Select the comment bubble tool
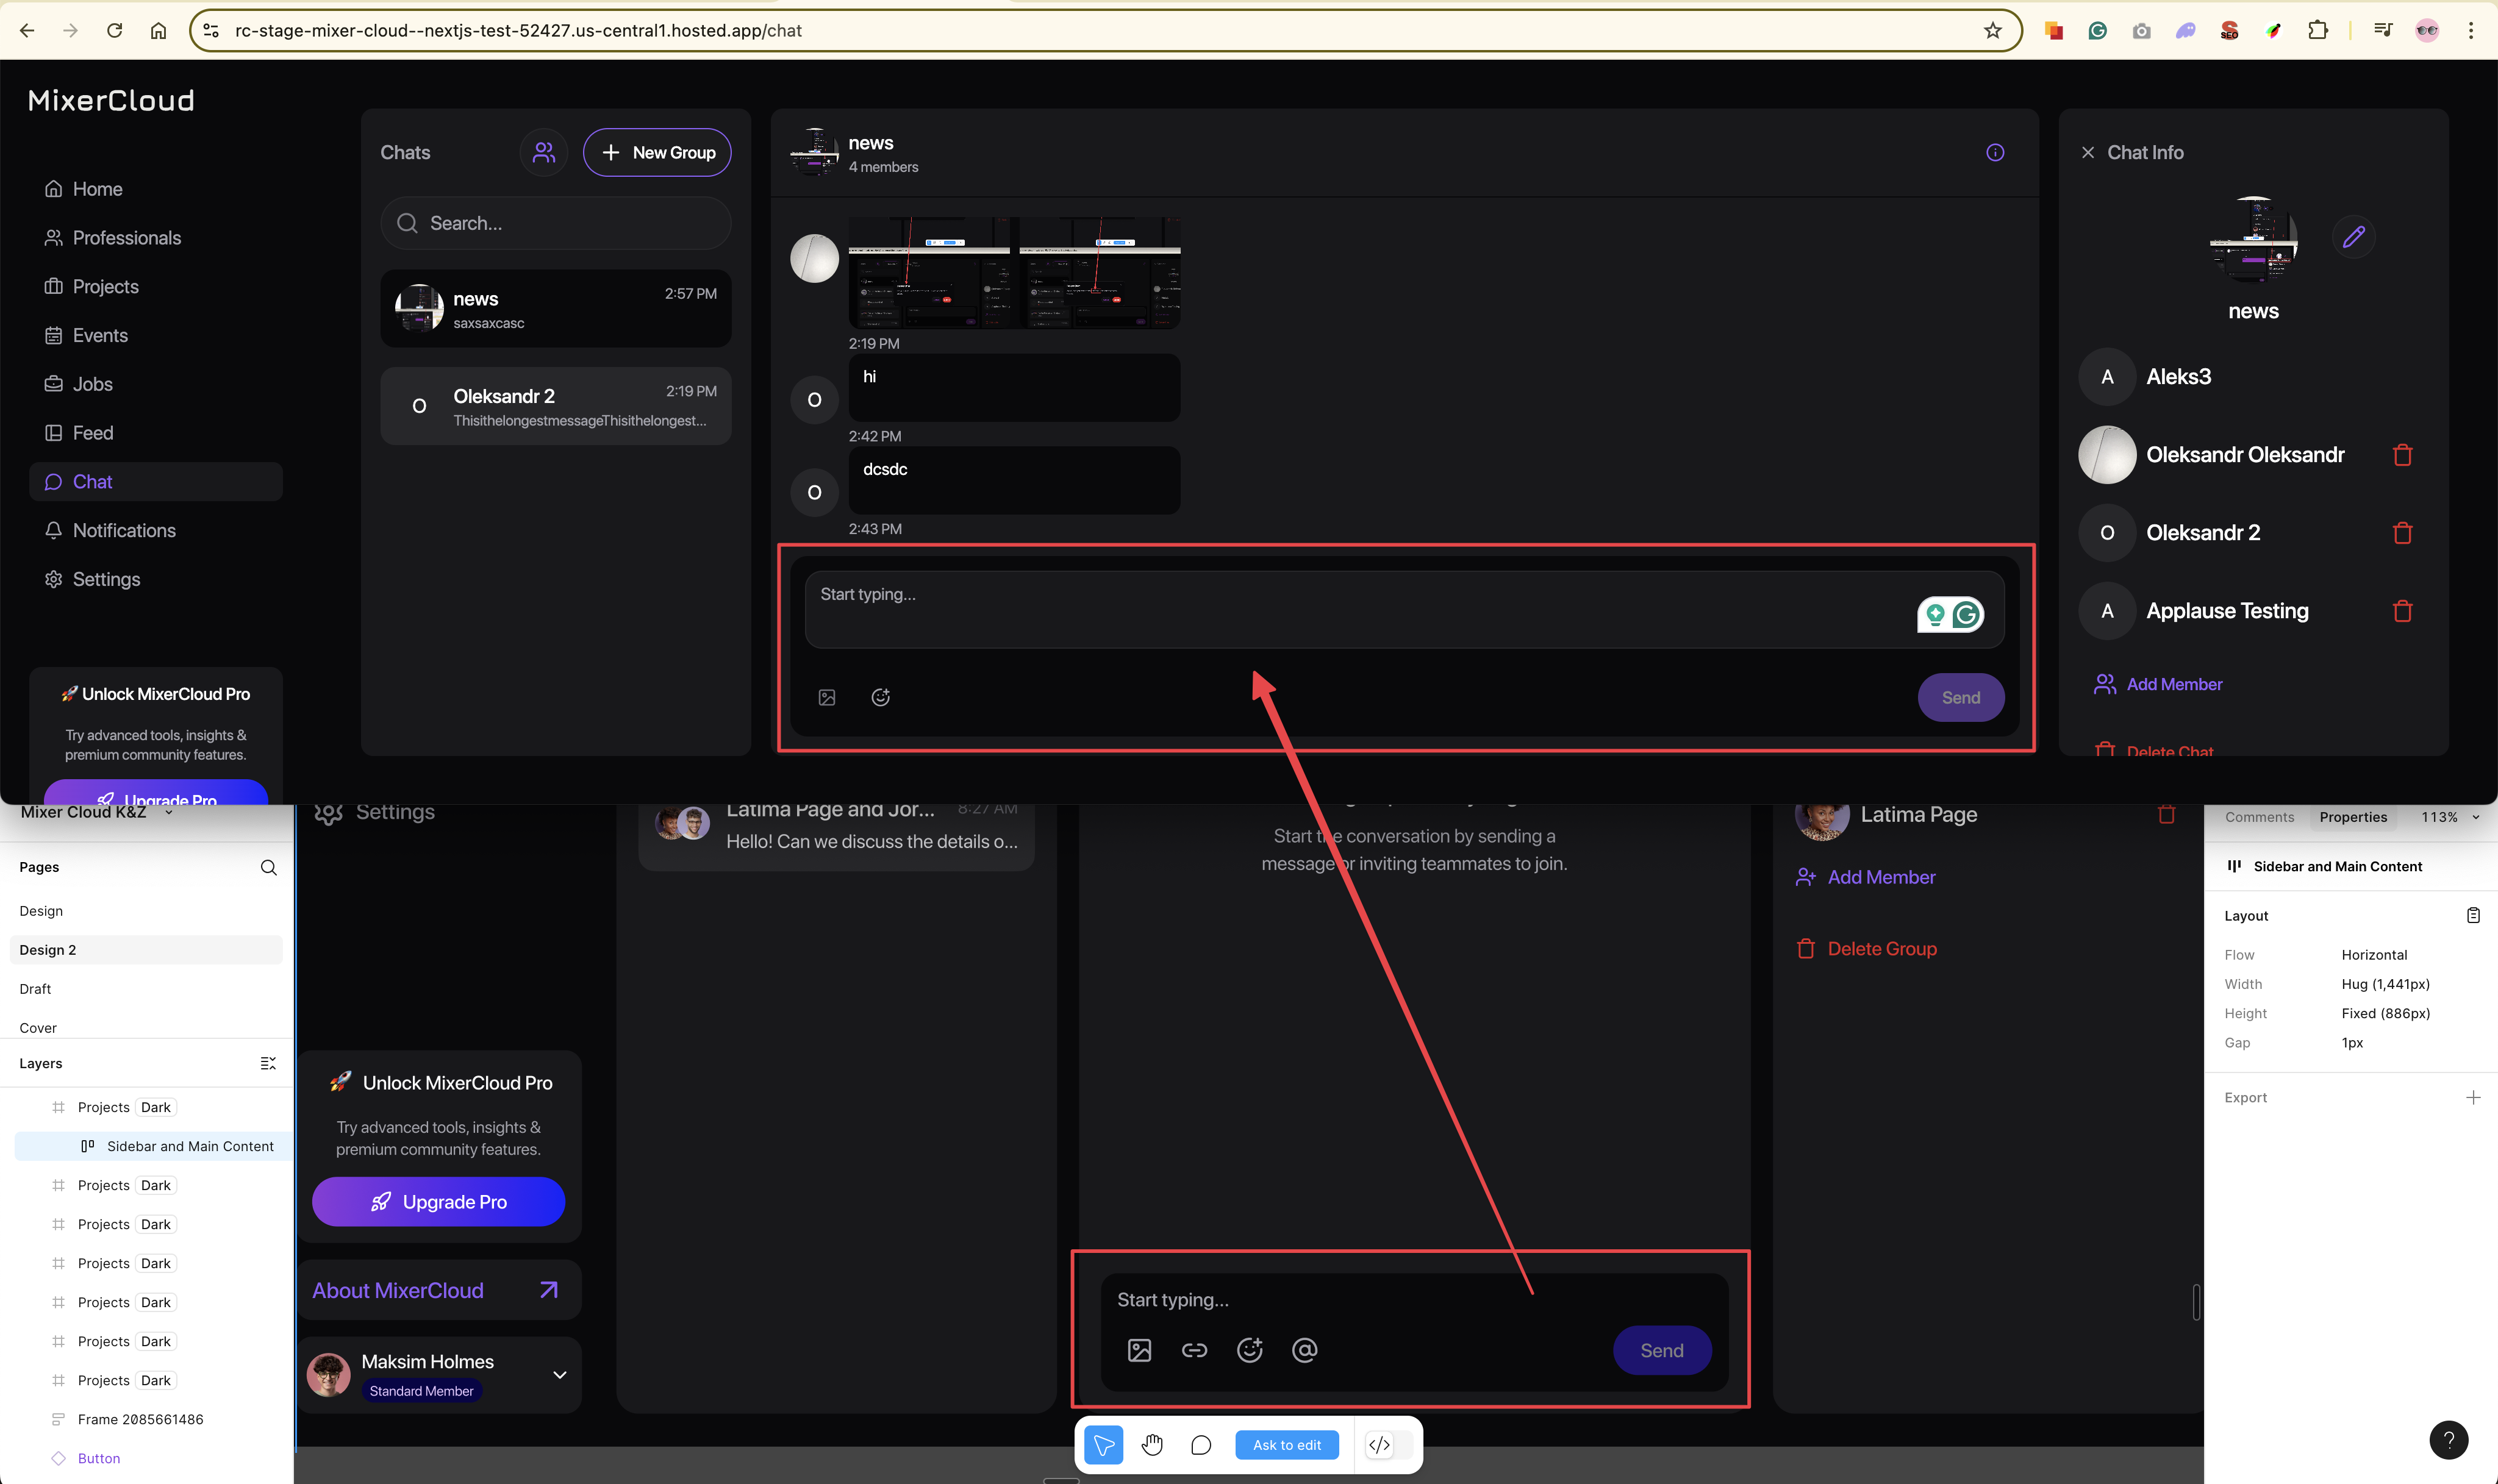Image resolution: width=2498 pixels, height=1484 pixels. 1201,1444
